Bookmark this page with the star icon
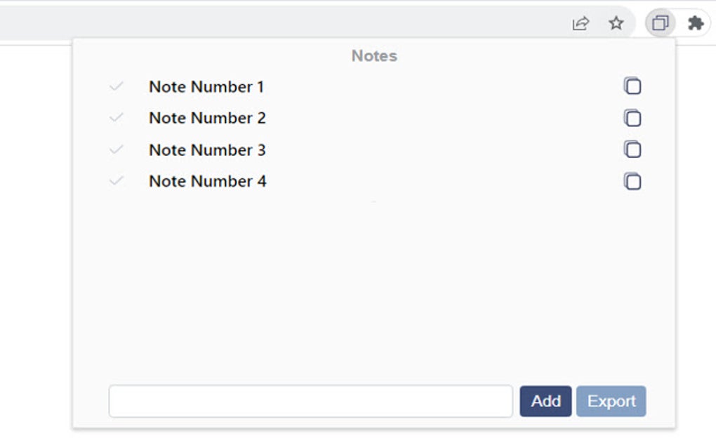The image size is (716, 448). click(616, 24)
